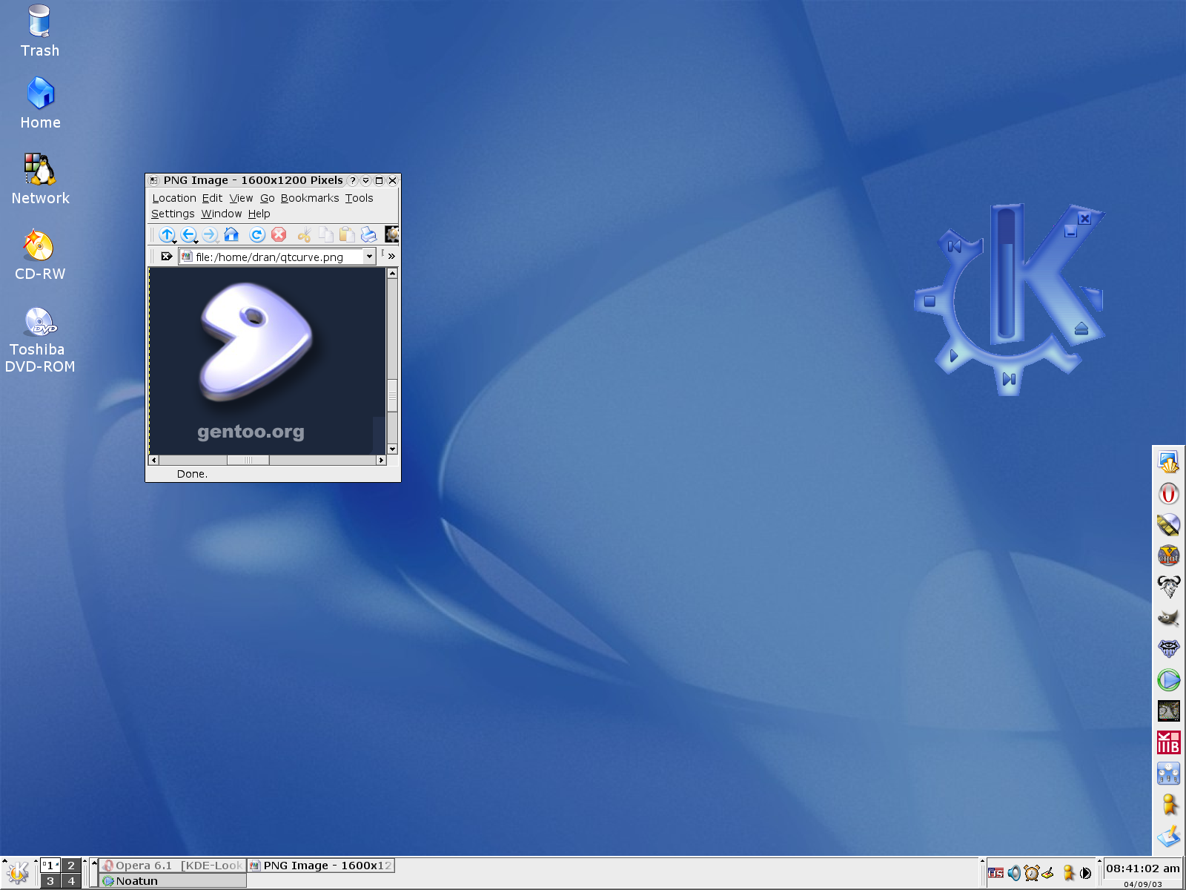Expand the location URL combo box dropdown

tap(369, 257)
